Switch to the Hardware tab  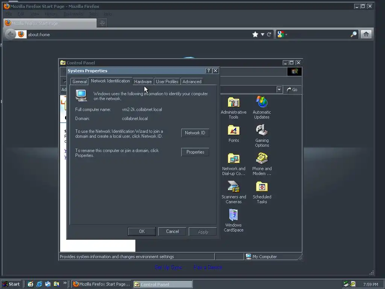pos(143,82)
